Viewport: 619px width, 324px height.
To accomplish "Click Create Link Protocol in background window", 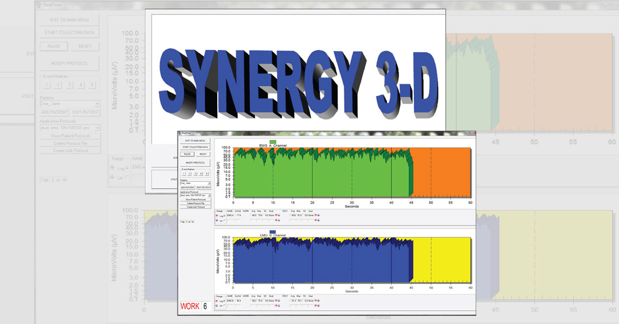I will coord(70,150).
